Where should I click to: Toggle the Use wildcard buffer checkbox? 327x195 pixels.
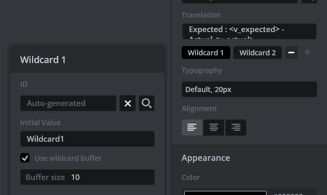25,158
